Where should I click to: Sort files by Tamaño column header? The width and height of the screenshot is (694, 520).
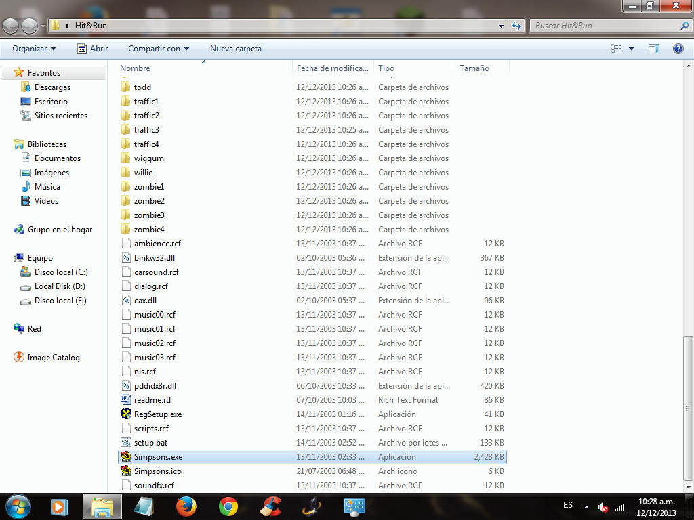pos(474,68)
